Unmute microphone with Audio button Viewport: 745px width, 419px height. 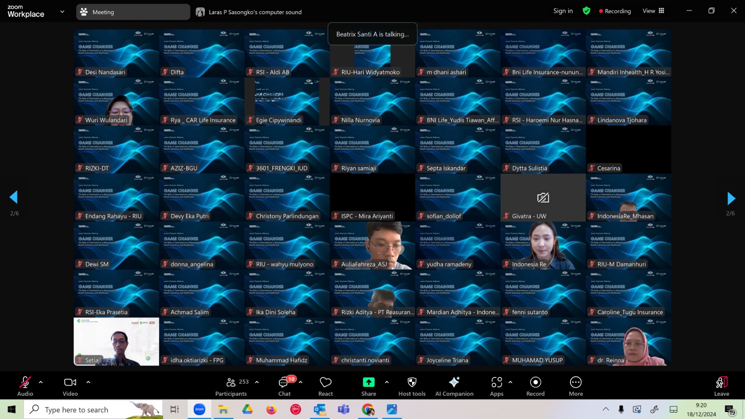25,386
